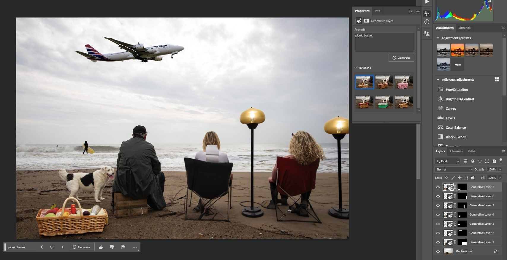507x260 pixels.
Task: Click thumbs down icon in taskbar
Action: [112, 247]
